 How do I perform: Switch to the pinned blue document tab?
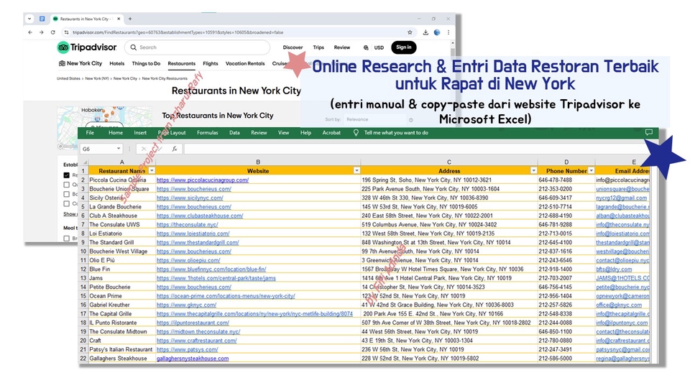pyautogui.click(x=42, y=19)
